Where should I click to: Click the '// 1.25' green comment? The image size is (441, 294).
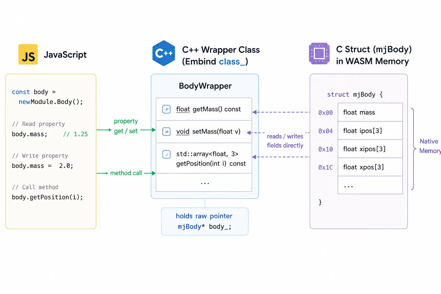tap(76, 134)
